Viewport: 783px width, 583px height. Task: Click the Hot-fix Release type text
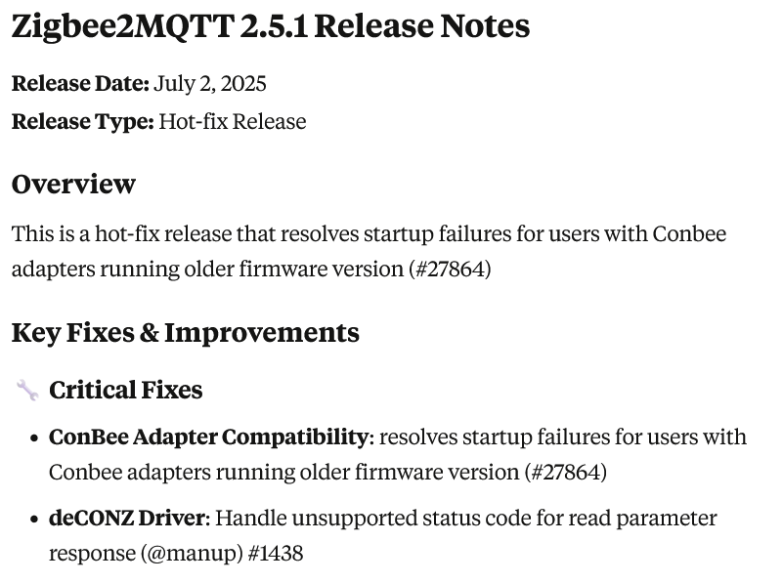click(x=233, y=122)
